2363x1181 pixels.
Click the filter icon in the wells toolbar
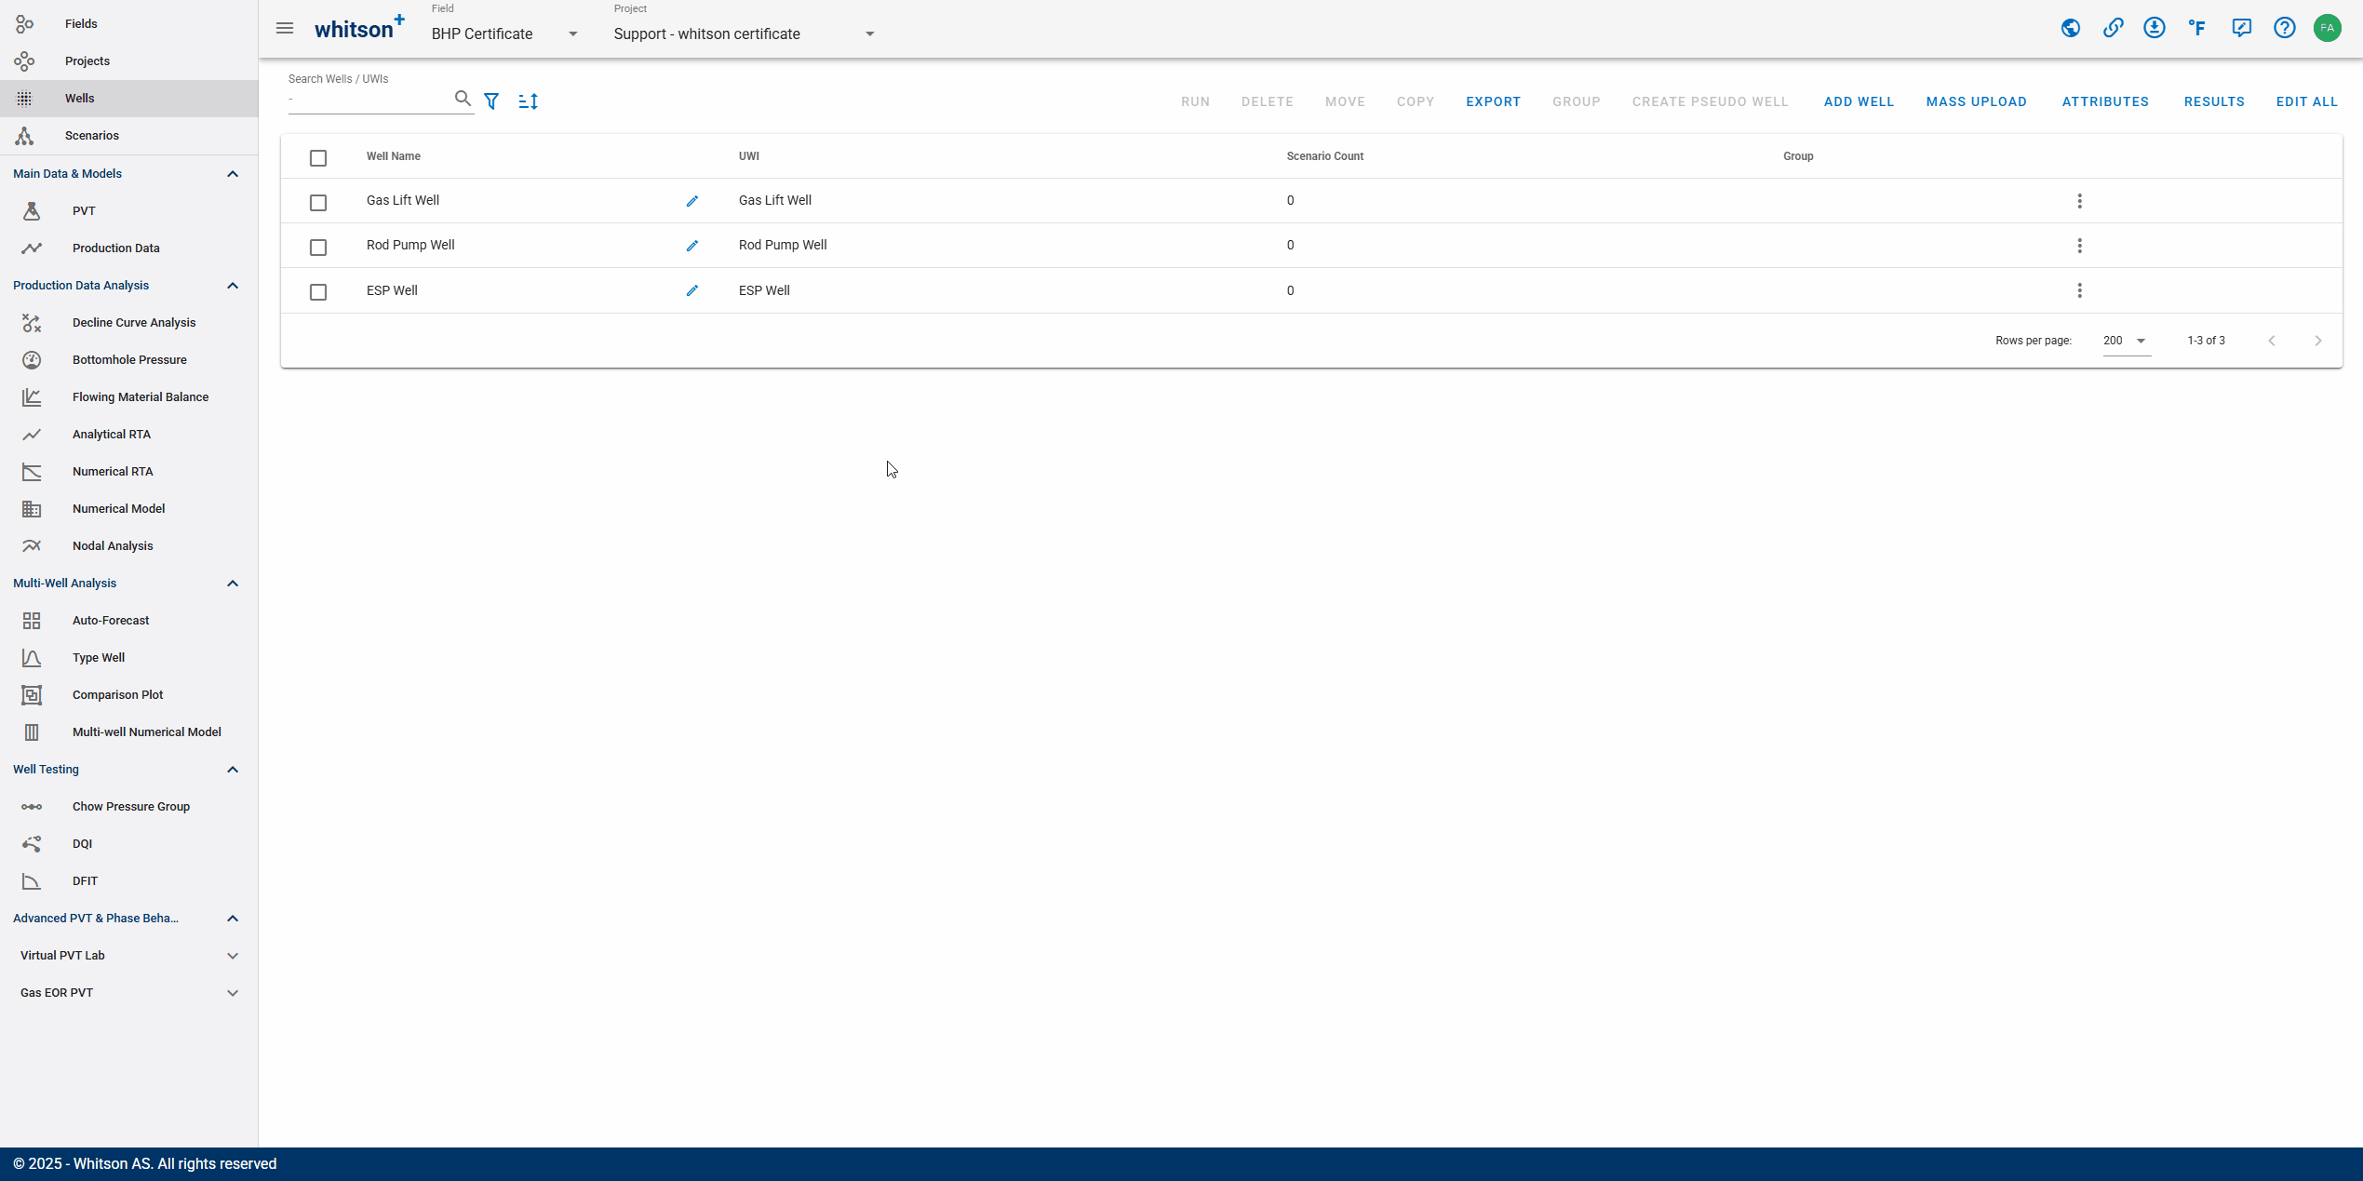491,101
